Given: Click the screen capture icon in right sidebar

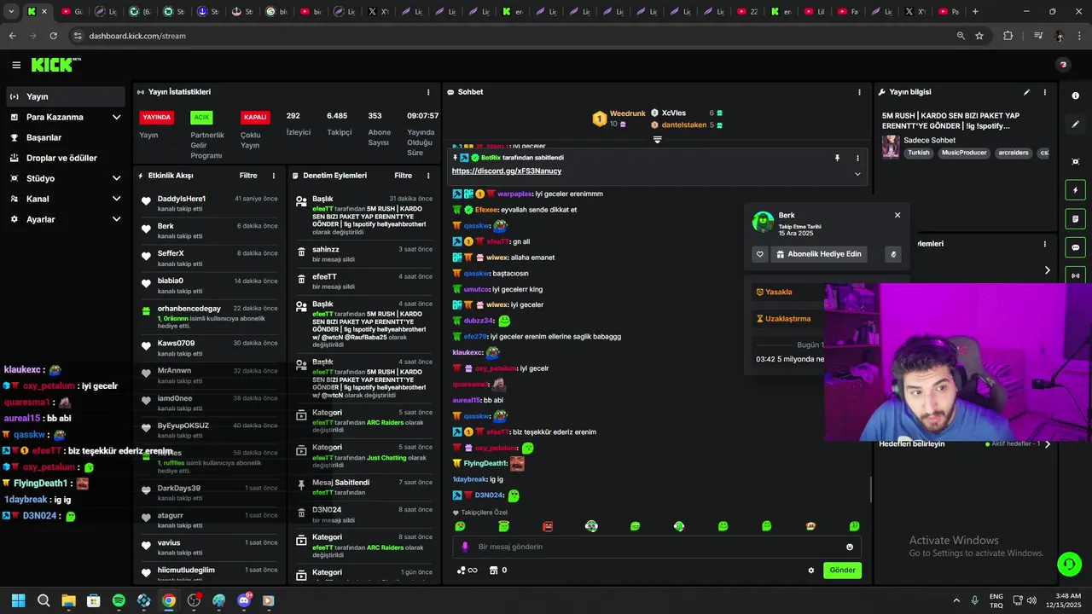Looking at the screenshot, I should click(x=1076, y=161).
